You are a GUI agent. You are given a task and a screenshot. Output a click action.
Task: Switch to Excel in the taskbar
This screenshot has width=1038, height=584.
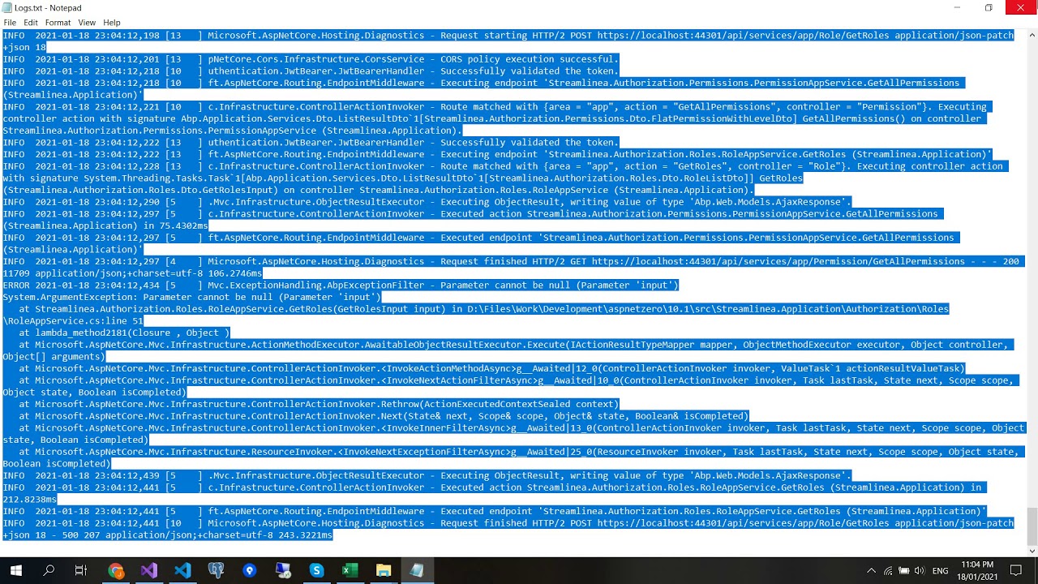pyautogui.click(x=350, y=570)
